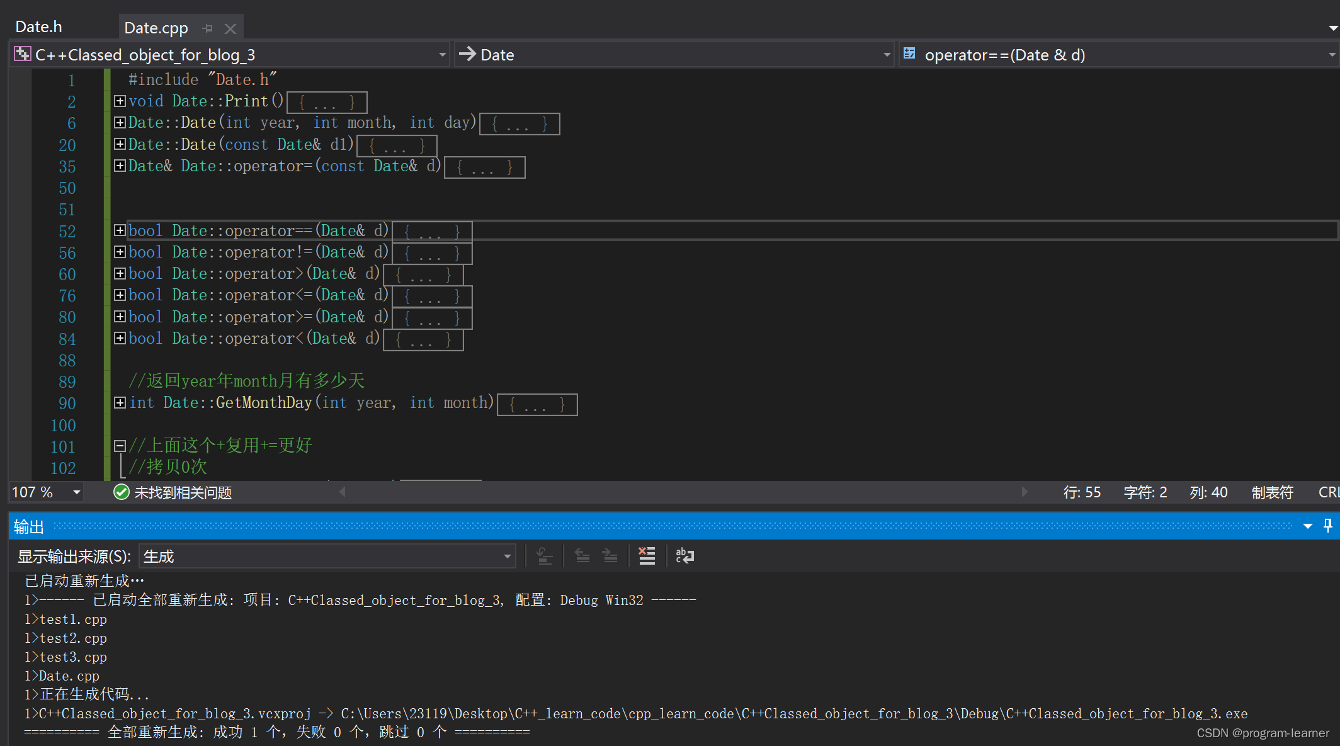Viewport: 1340px width, 746px height.
Task: Click the 输出 panel title
Action: 29,526
